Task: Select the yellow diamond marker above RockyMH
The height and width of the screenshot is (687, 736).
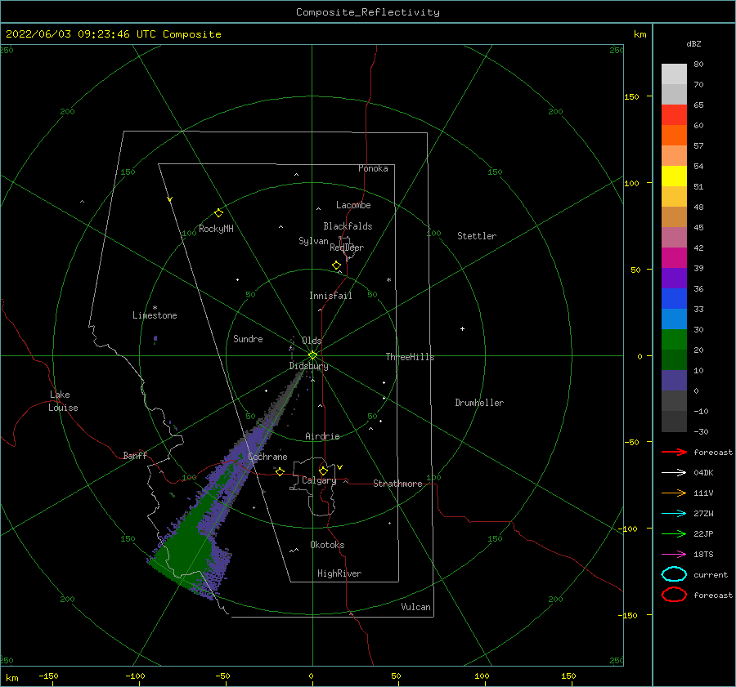Action: point(218,213)
